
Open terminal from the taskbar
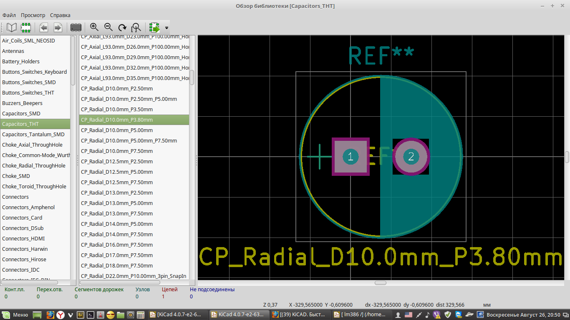click(91, 315)
